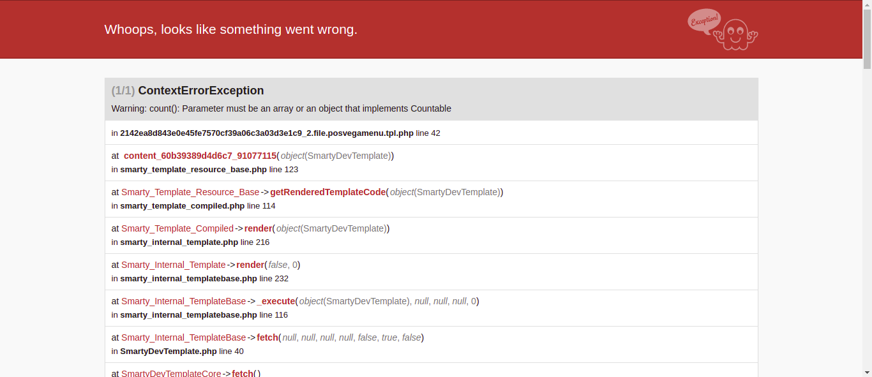This screenshot has width=872, height=377.
Task: Click the content_60b39389d4d6c7_91077115 function link
Action: click(200, 156)
